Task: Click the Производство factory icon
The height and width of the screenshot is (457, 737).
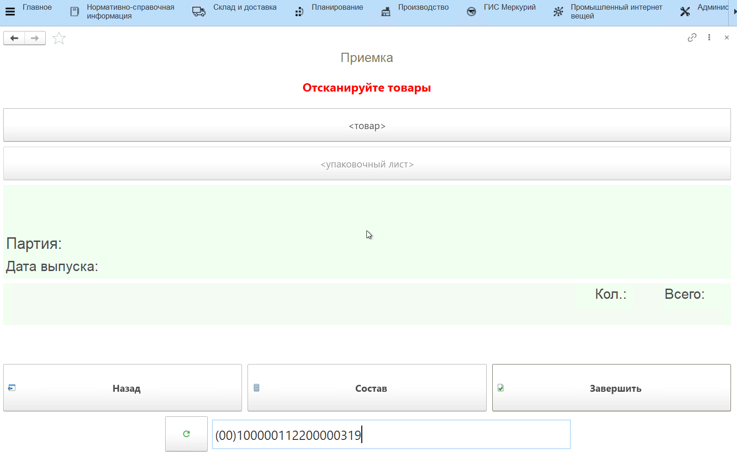Action: coord(385,12)
